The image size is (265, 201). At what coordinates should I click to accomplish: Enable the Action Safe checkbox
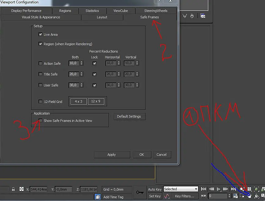point(40,63)
